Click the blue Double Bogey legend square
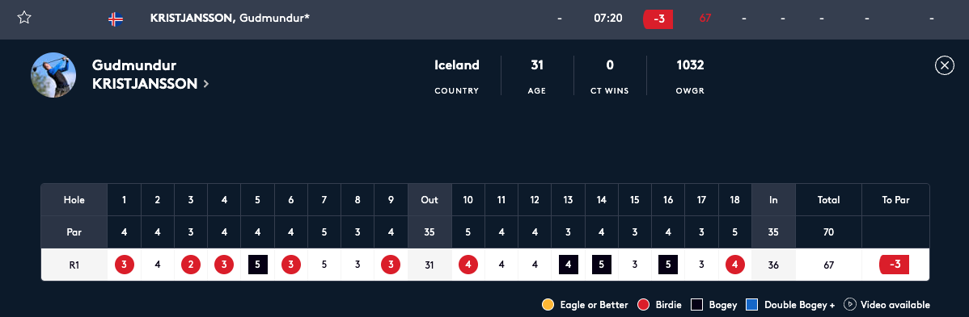Screen dimensions: 969x317 coord(751,305)
